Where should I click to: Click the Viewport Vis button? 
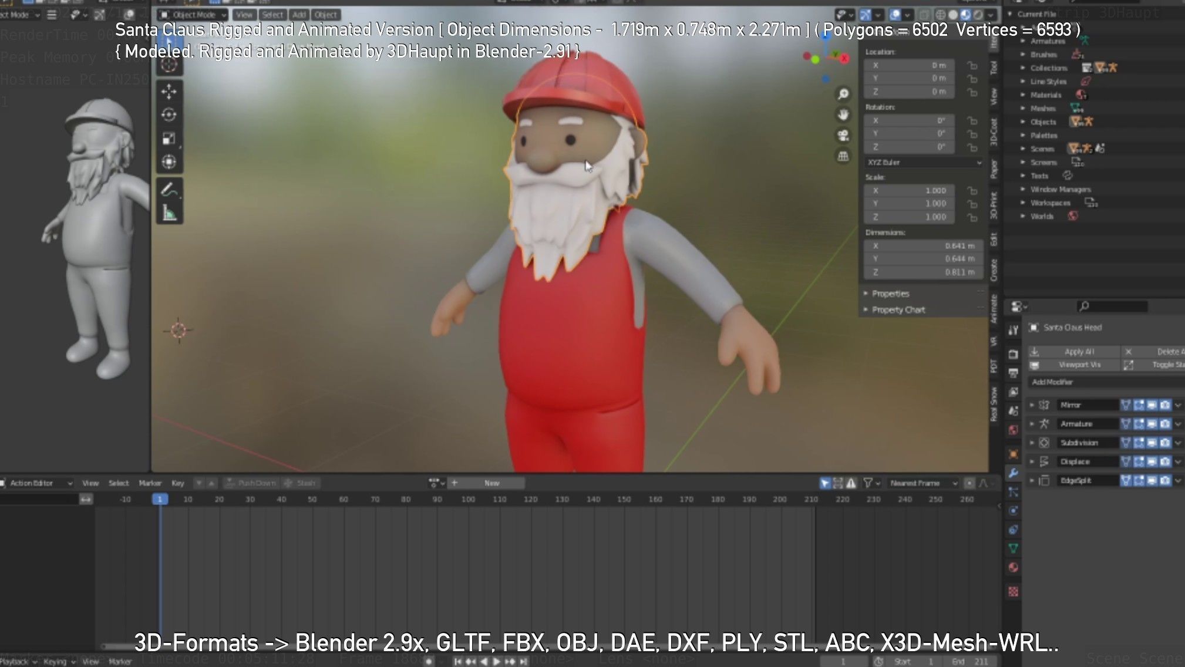pyautogui.click(x=1073, y=365)
